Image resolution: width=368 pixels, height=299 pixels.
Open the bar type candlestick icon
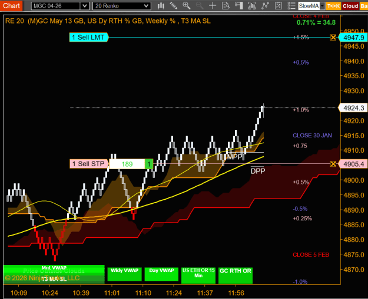click(x=161, y=6)
